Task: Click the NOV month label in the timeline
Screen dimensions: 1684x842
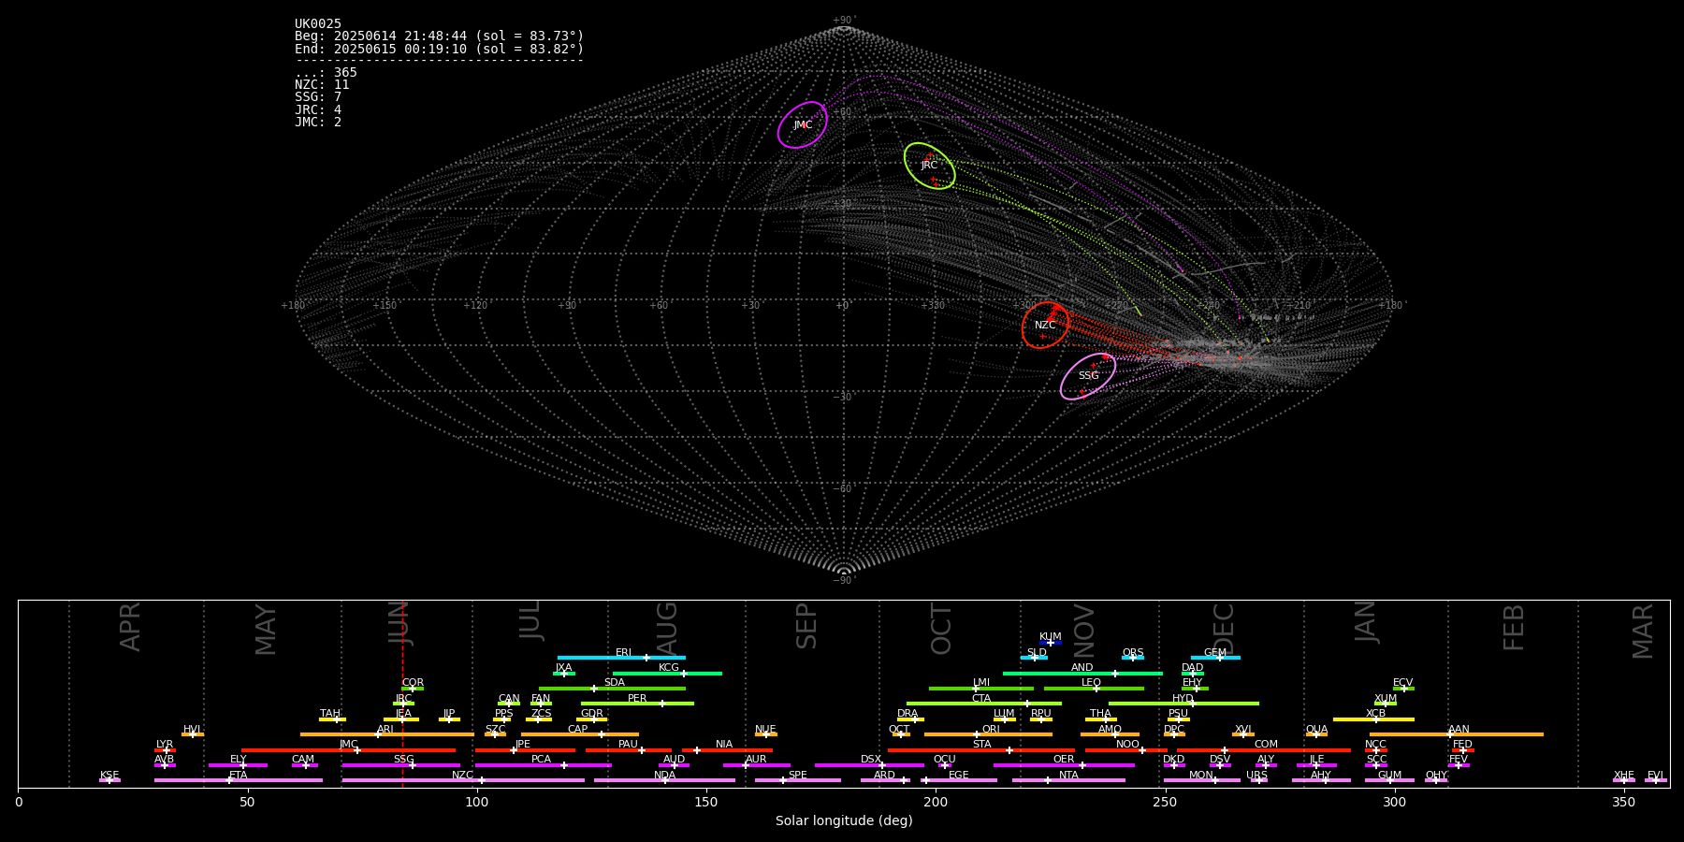Action: point(1083,629)
